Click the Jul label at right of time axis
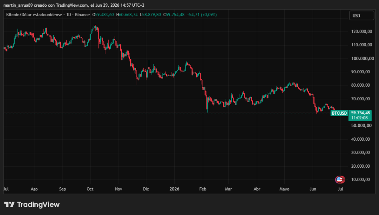The width and height of the screenshot is (379, 215). click(341, 189)
